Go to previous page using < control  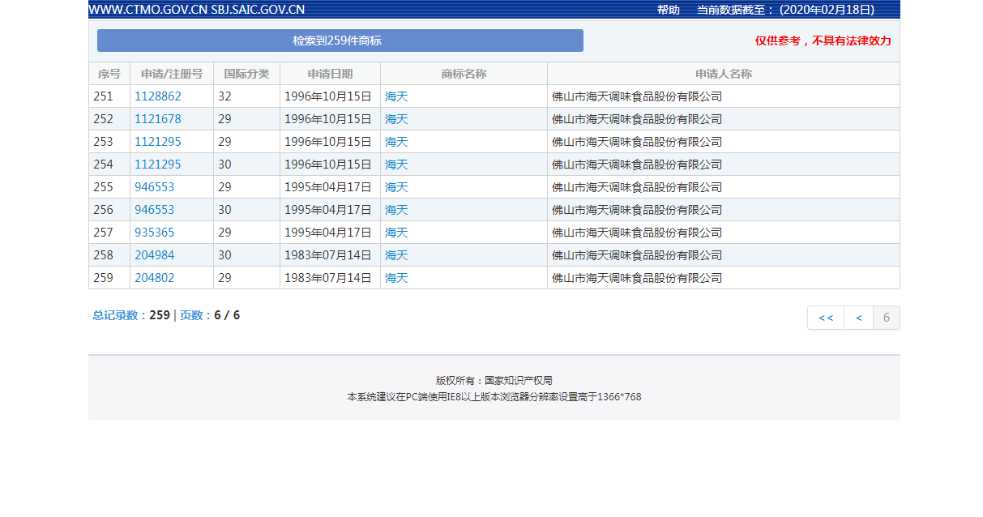tap(857, 318)
